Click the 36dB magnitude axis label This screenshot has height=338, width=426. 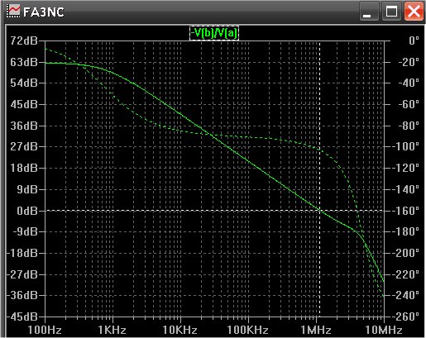pyautogui.click(x=24, y=126)
